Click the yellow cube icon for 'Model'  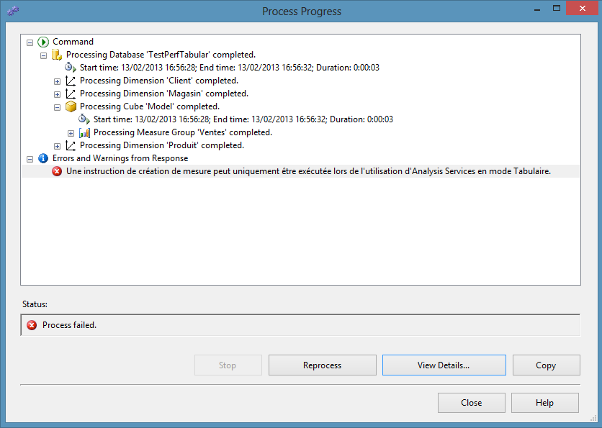pyautogui.click(x=71, y=106)
